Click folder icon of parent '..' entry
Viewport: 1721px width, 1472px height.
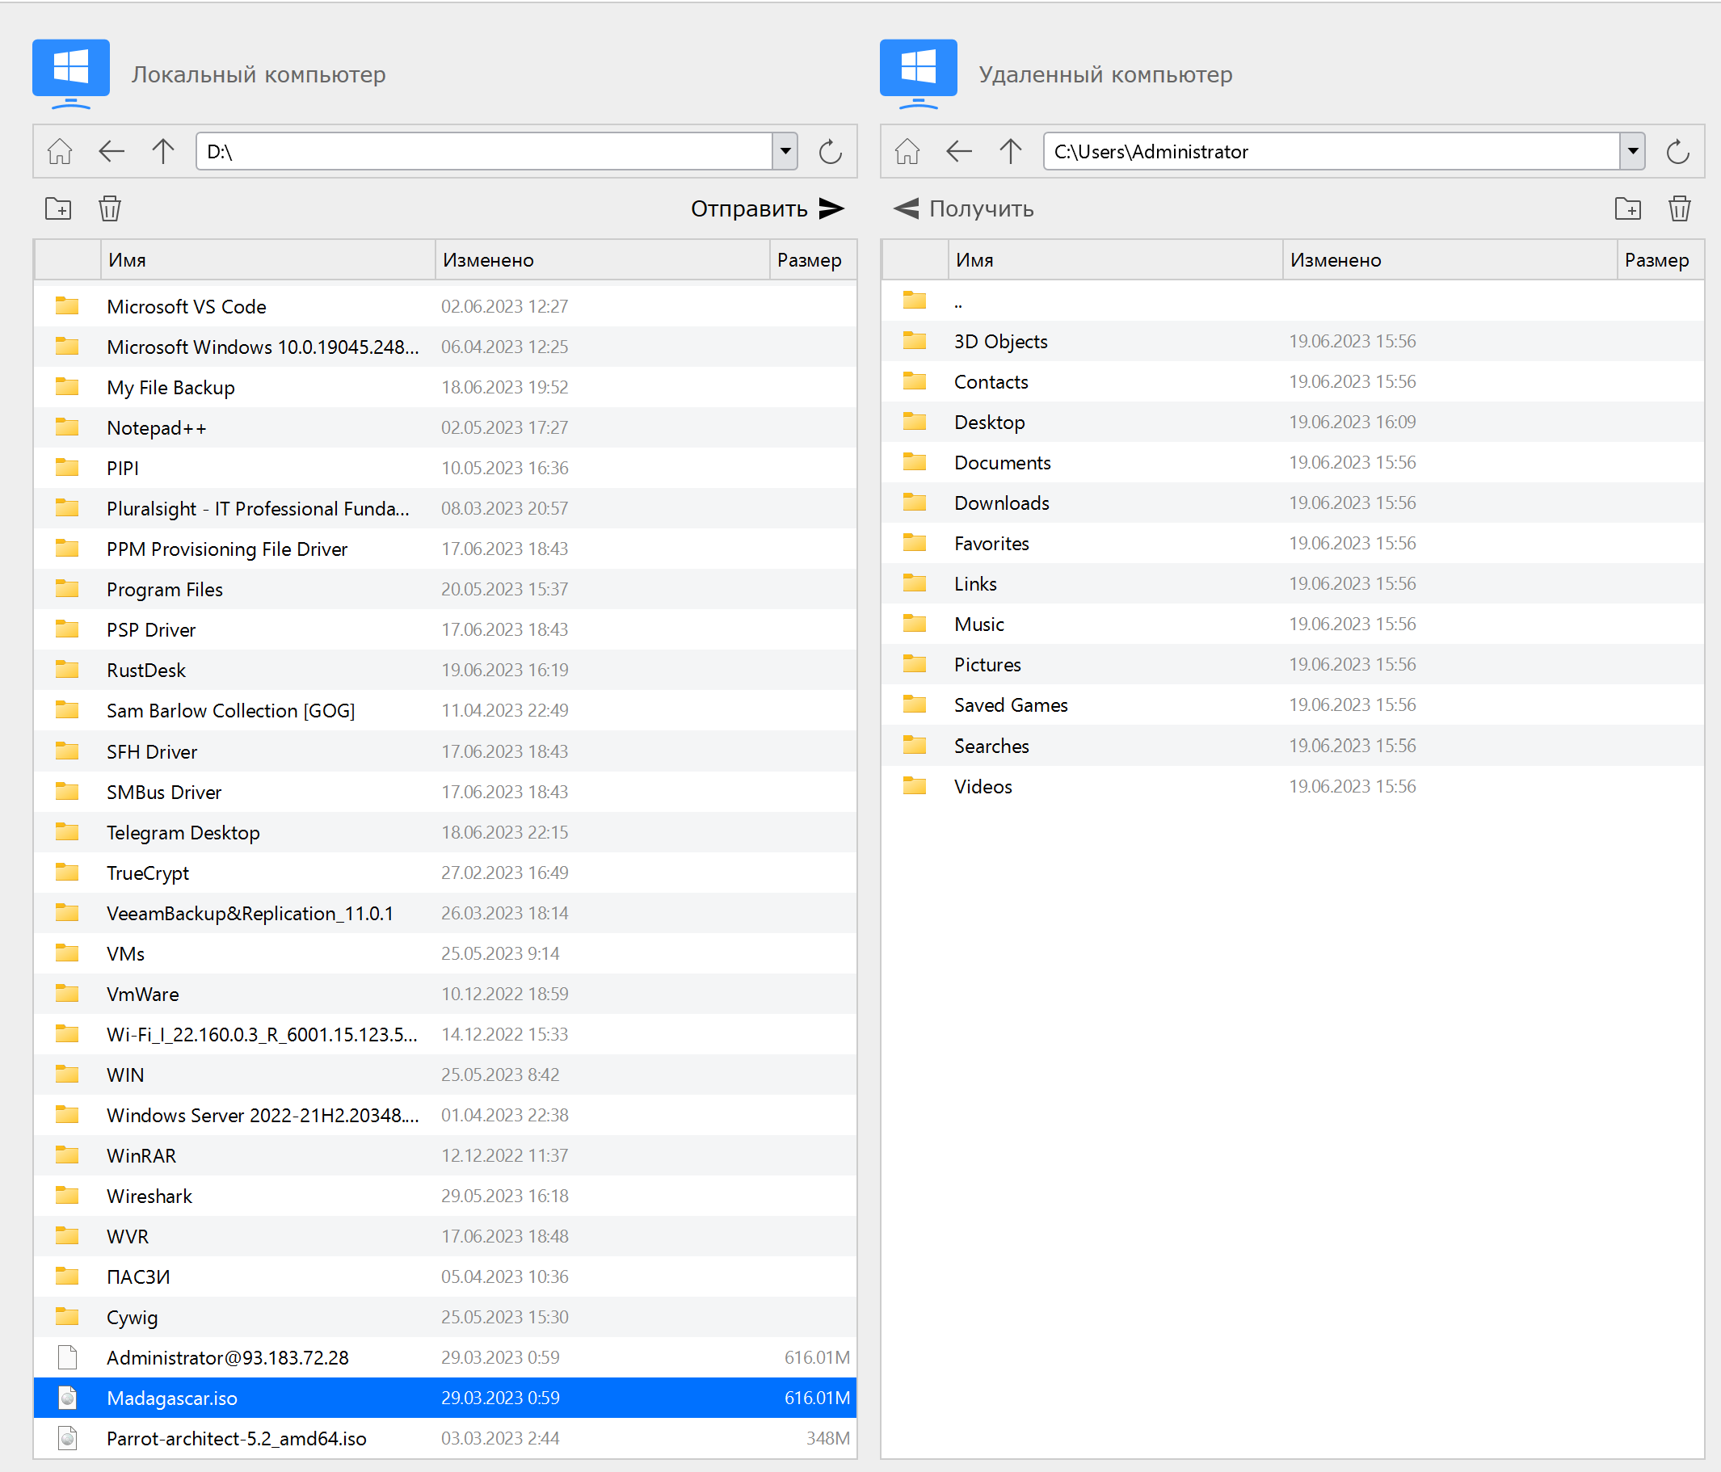coord(915,300)
